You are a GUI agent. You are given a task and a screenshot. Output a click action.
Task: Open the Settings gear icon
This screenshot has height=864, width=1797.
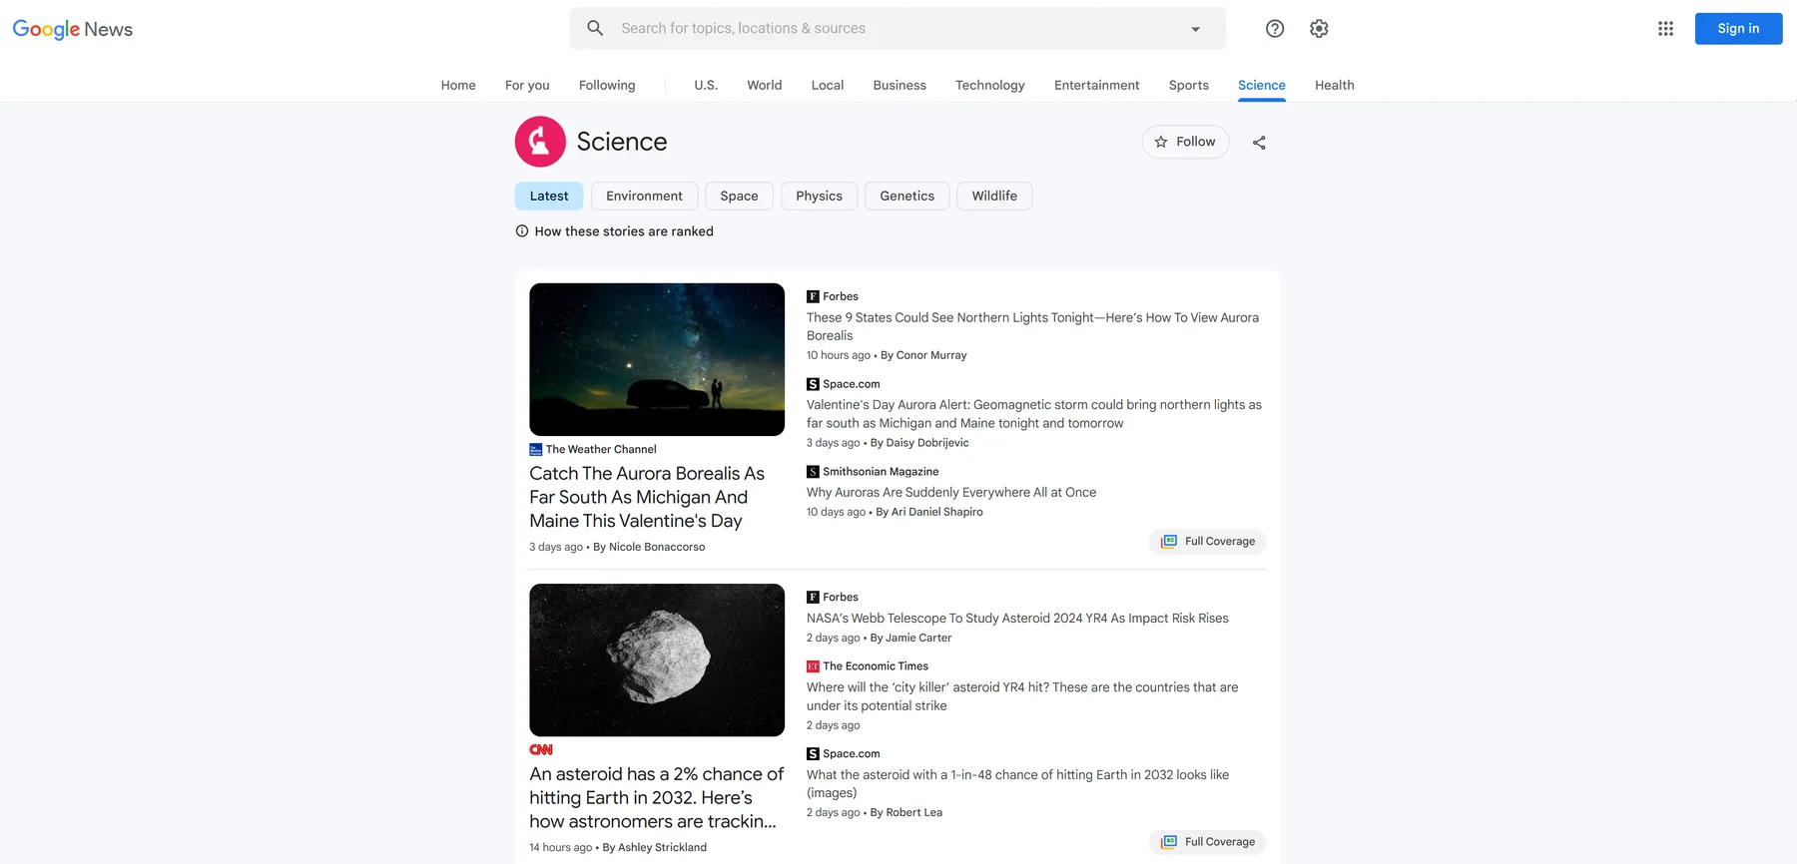1319,29
